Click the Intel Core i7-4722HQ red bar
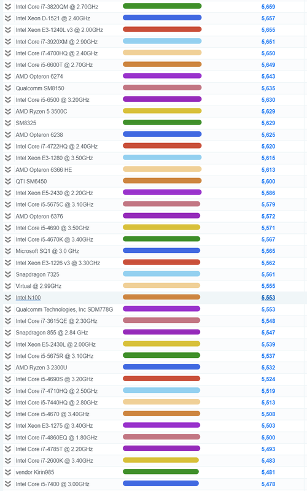The height and width of the screenshot is (491, 307). pos(162,145)
